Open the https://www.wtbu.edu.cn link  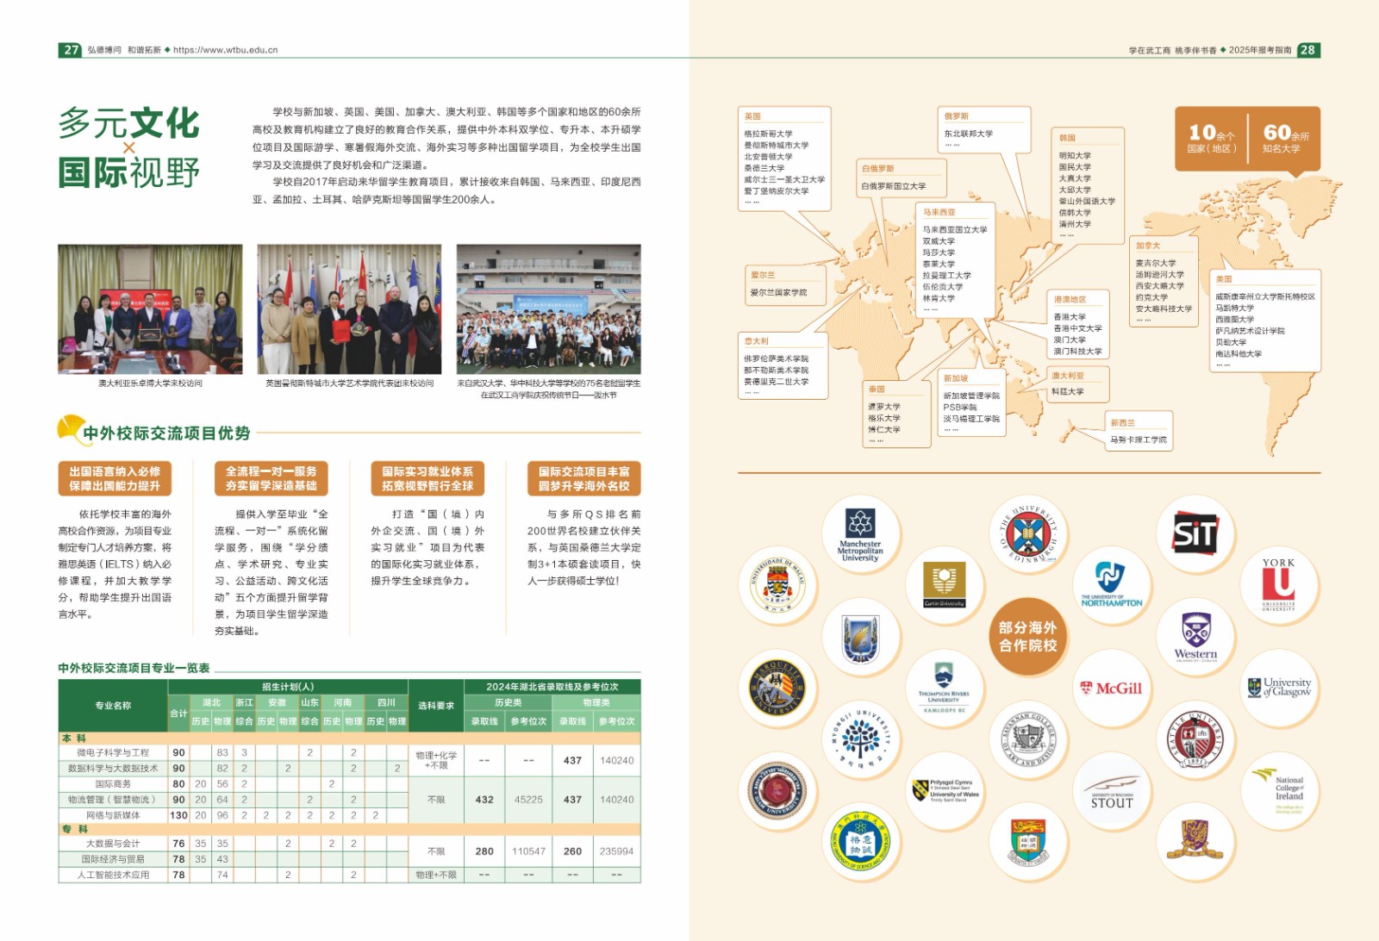click(x=226, y=50)
